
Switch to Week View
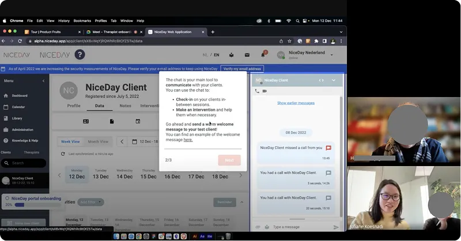[70, 141]
